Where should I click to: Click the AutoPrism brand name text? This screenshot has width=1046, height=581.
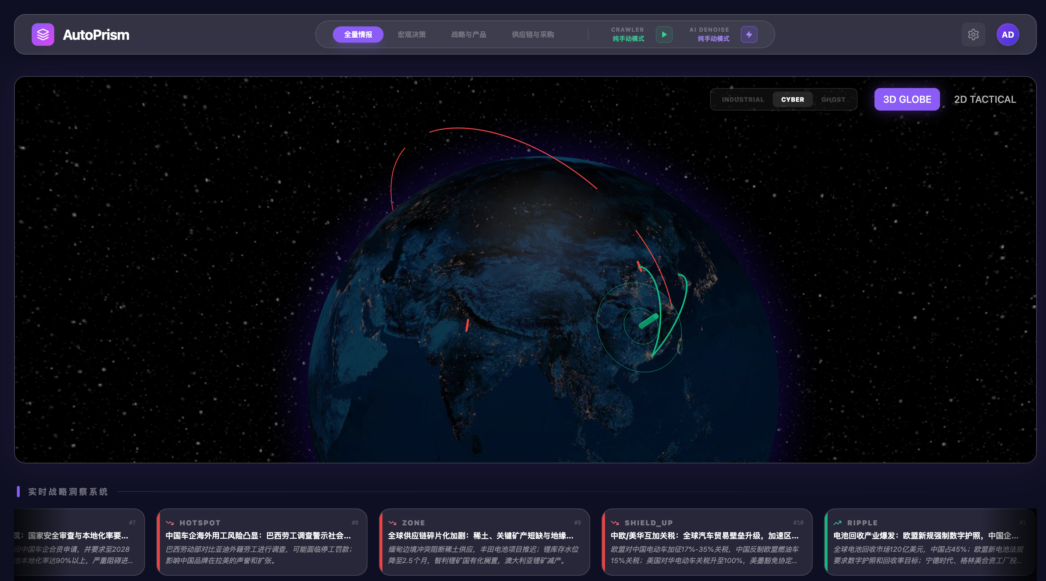(x=96, y=35)
